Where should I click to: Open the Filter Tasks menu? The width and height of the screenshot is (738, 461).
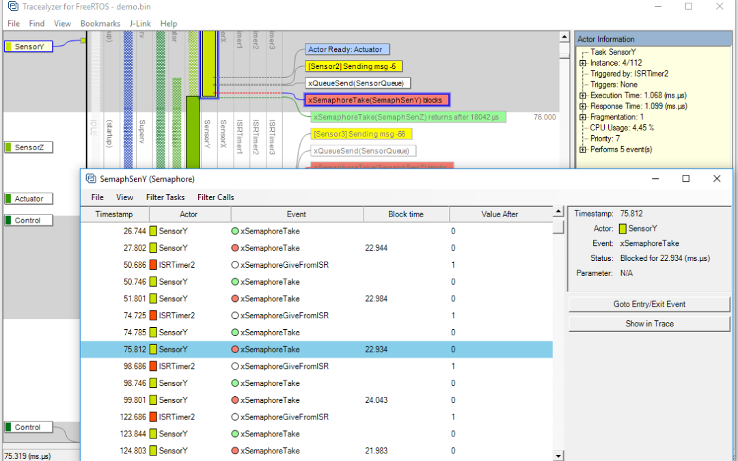click(x=165, y=197)
